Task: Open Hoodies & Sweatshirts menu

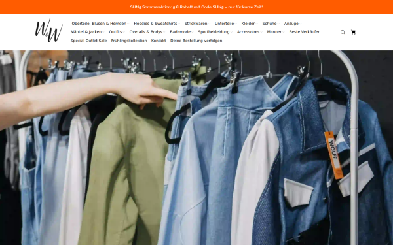Action: click(155, 24)
